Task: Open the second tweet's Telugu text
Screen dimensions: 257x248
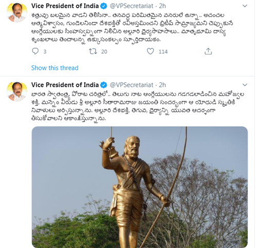Action: [138, 106]
